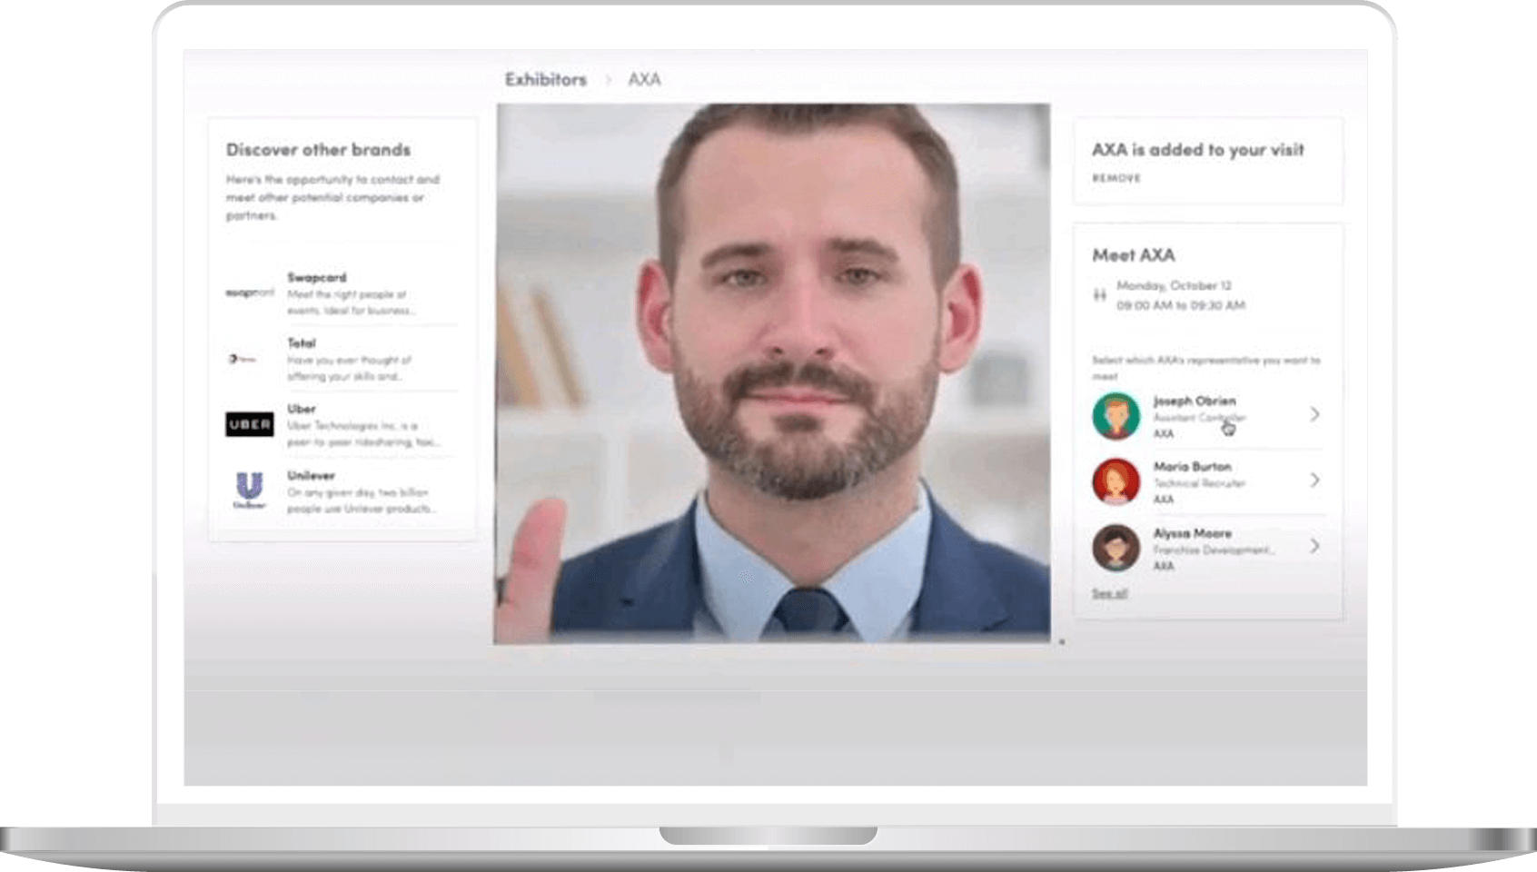Open the Total logo icon

(243, 359)
